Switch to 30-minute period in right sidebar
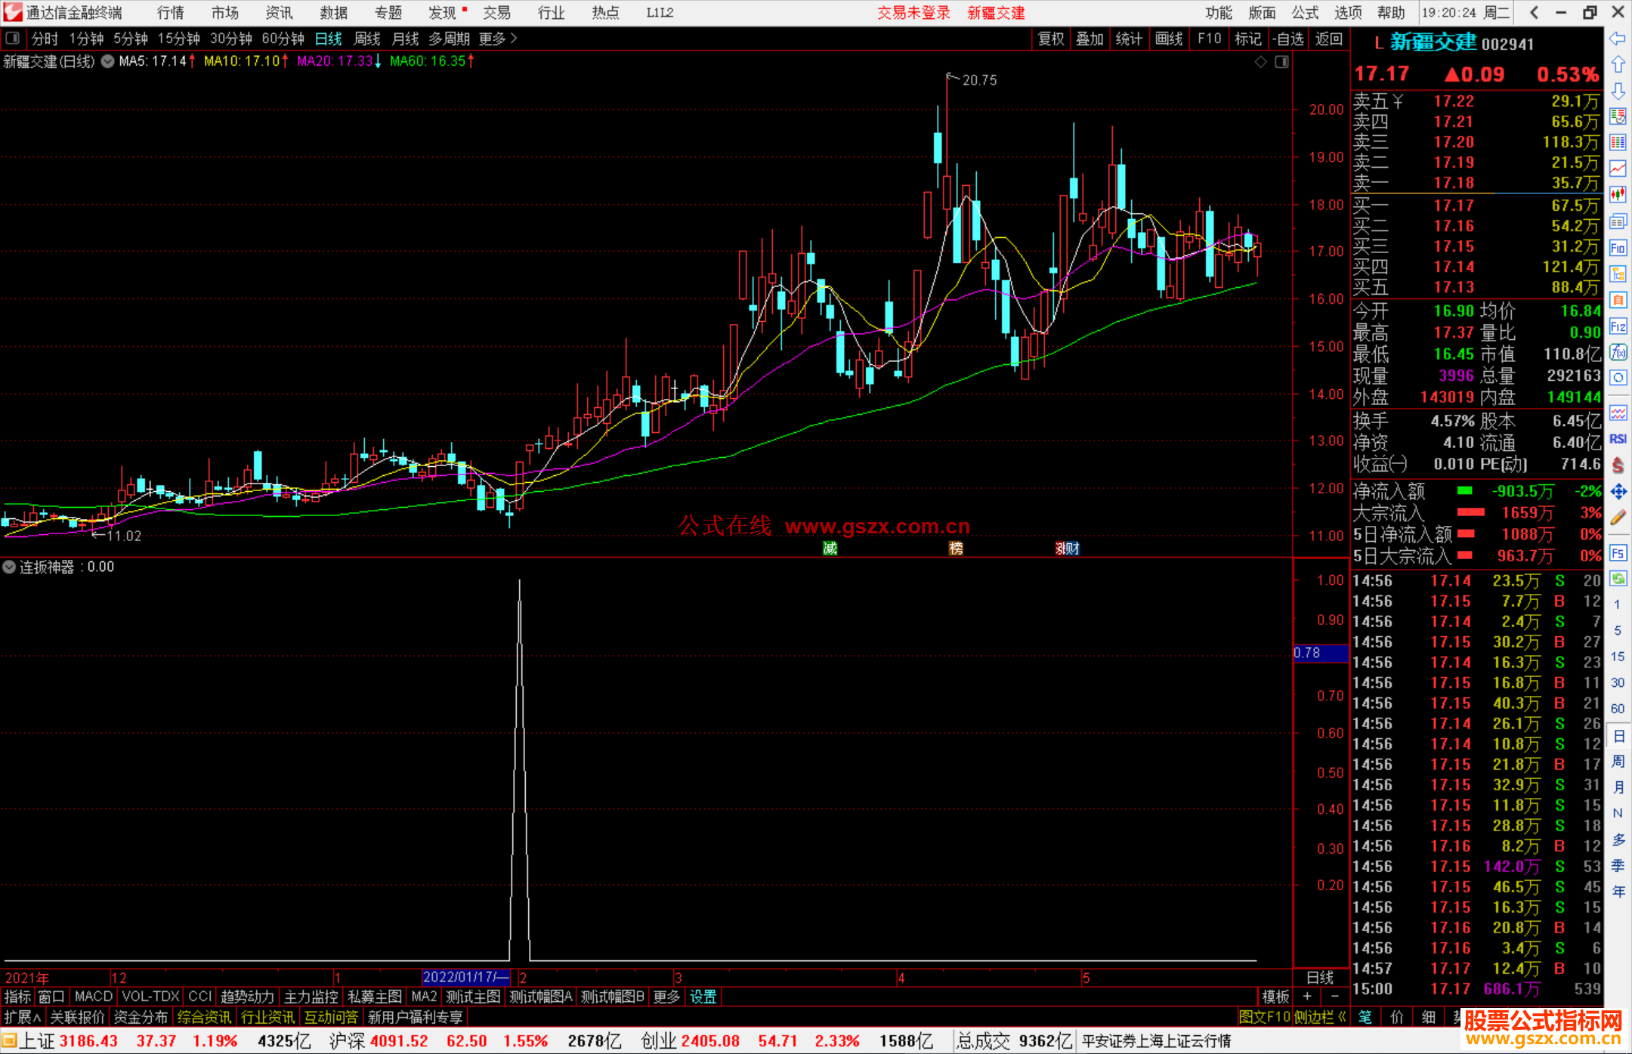 tap(1618, 682)
